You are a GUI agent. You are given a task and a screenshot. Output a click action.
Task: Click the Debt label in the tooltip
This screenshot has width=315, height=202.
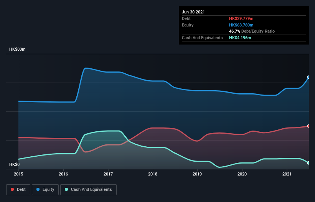point(186,19)
